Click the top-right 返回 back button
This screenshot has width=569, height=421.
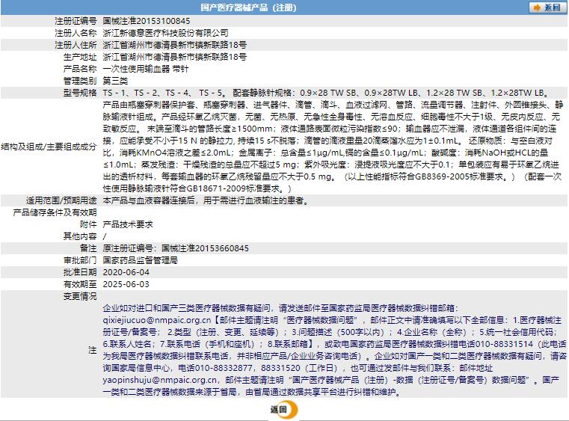click(547, 7)
